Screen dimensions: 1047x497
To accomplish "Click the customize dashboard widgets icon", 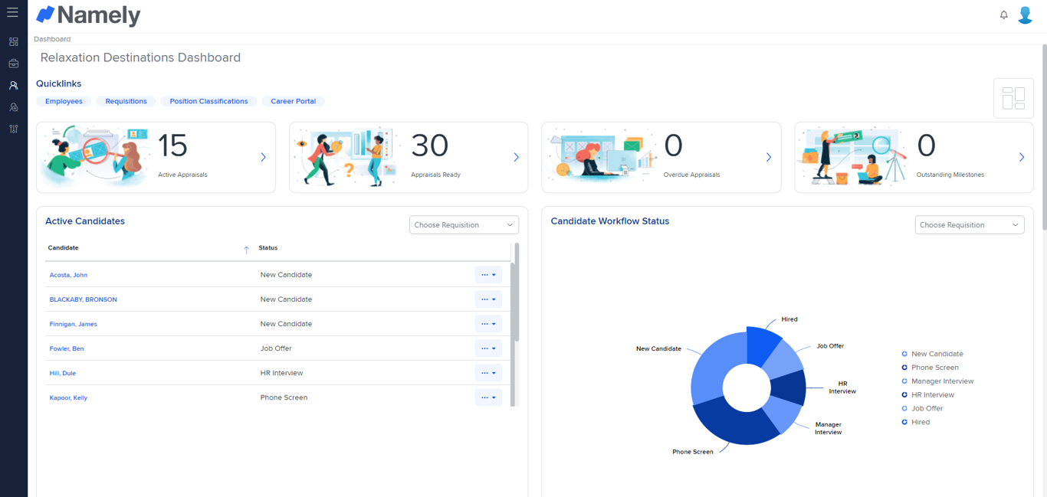I will click(x=1013, y=98).
